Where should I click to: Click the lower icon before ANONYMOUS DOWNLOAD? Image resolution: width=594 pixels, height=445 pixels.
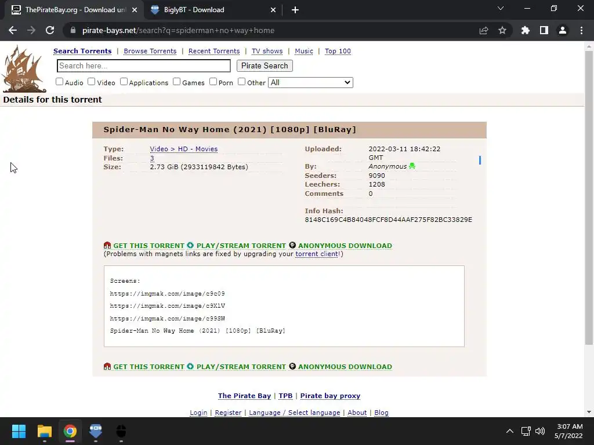click(x=292, y=366)
